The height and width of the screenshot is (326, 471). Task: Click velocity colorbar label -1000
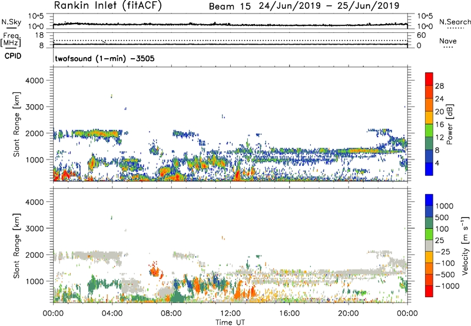click(447, 286)
